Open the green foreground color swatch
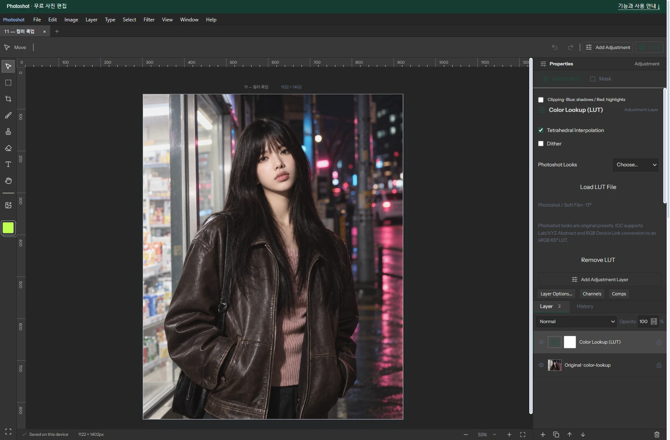The height and width of the screenshot is (440, 670). click(8, 228)
